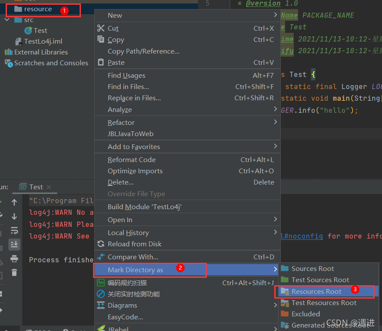The width and height of the screenshot is (382, 331).
Task: Toggle soft-wrap in Run console
Action: click(x=14, y=230)
